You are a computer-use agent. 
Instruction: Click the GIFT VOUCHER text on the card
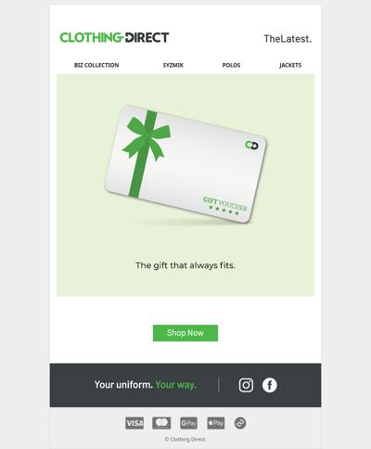(x=225, y=204)
